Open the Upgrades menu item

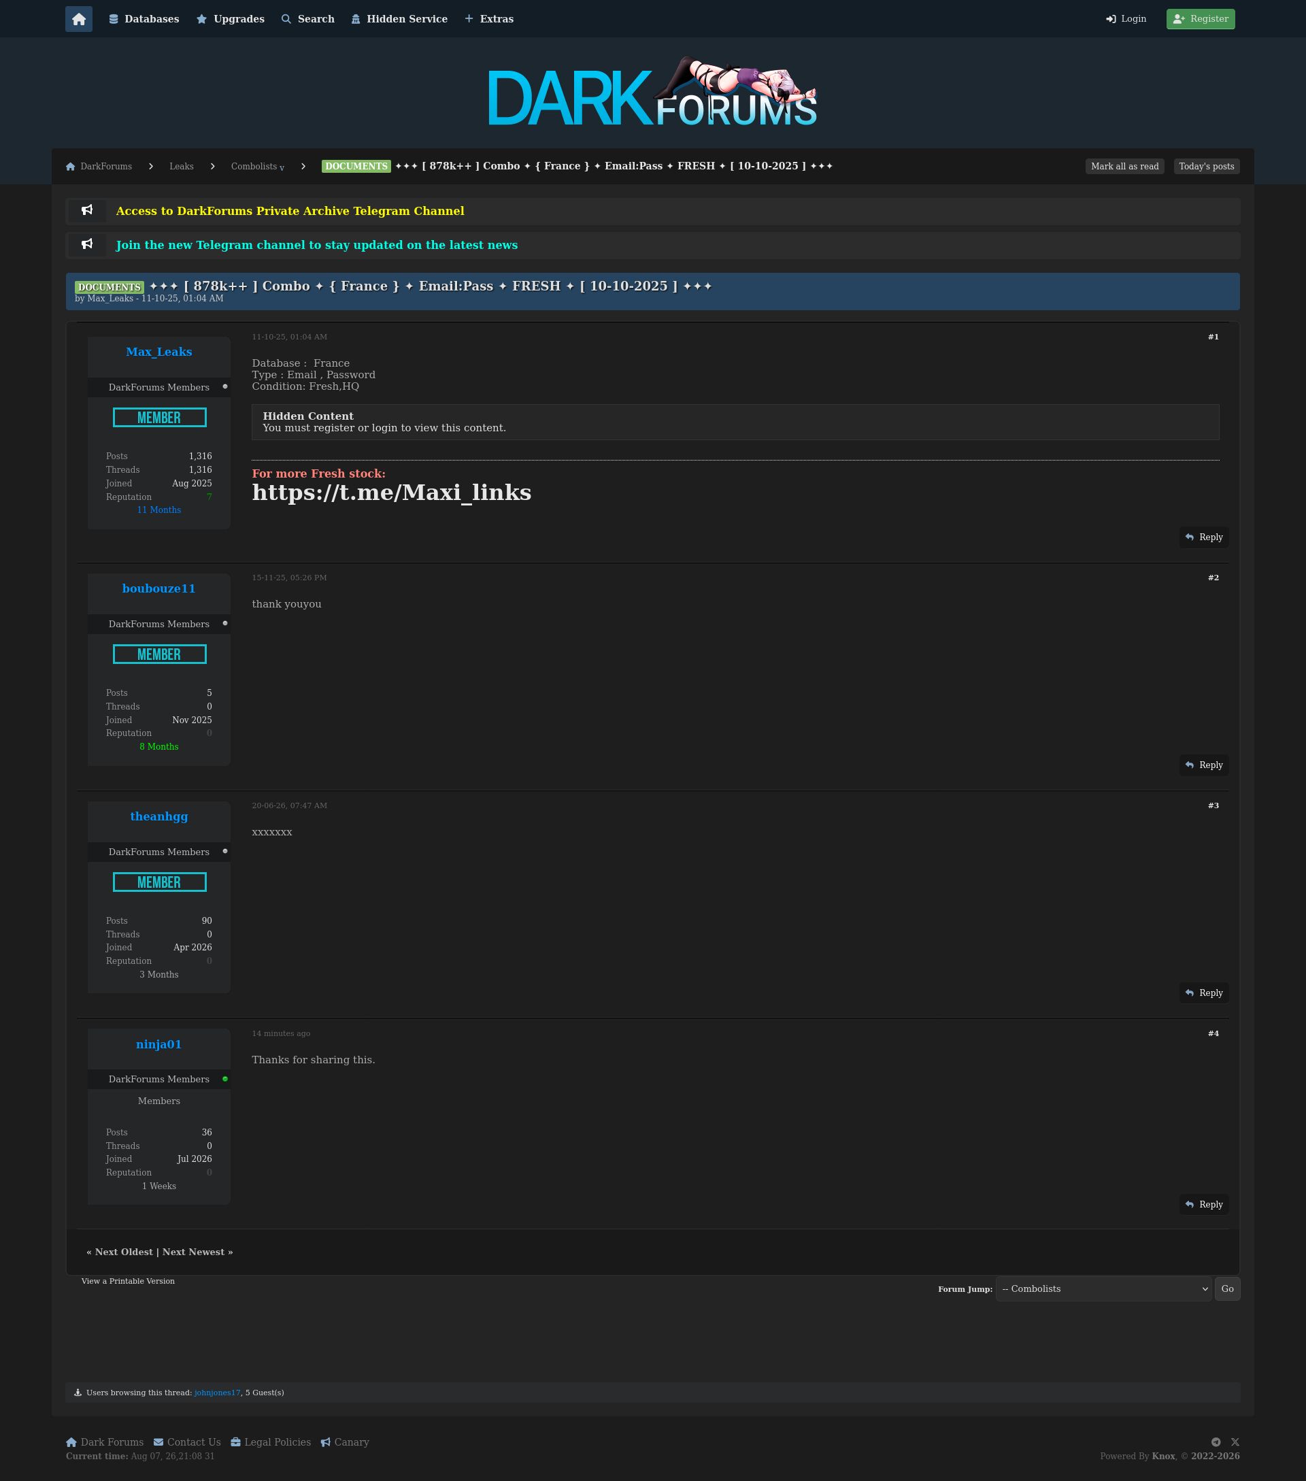(231, 19)
